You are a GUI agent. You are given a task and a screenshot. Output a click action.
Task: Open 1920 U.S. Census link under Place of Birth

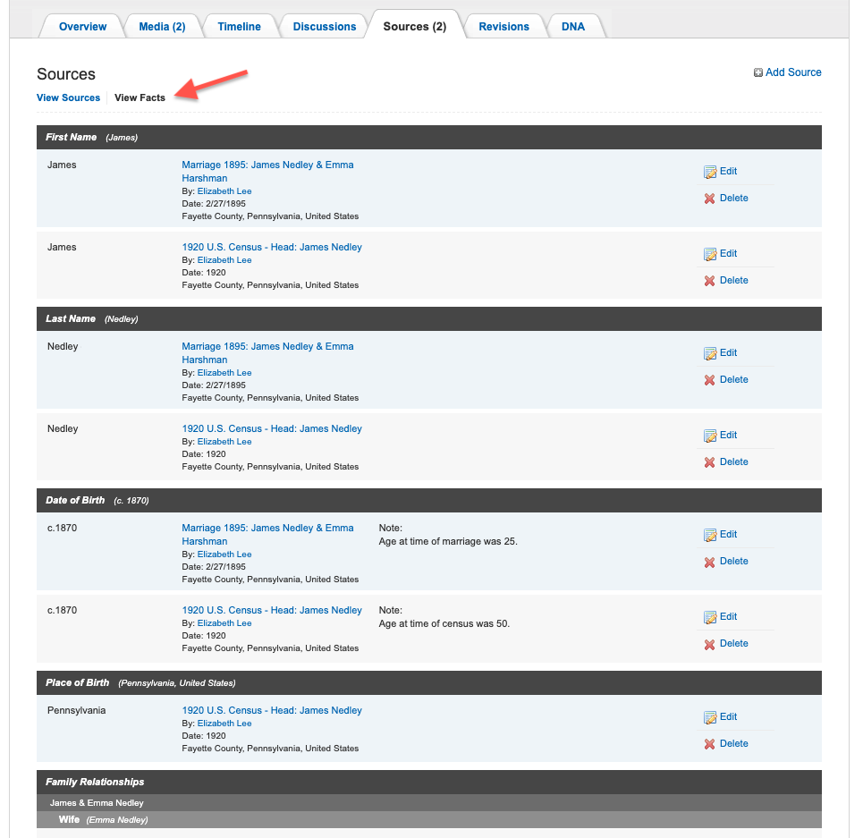point(272,711)
